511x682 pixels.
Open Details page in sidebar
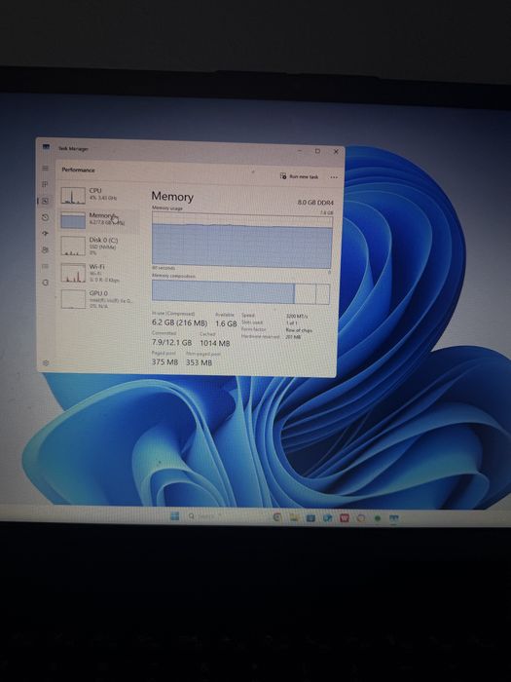point(45,266)
